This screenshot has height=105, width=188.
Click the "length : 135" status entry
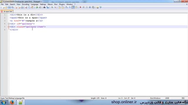[x=95, y=98]
